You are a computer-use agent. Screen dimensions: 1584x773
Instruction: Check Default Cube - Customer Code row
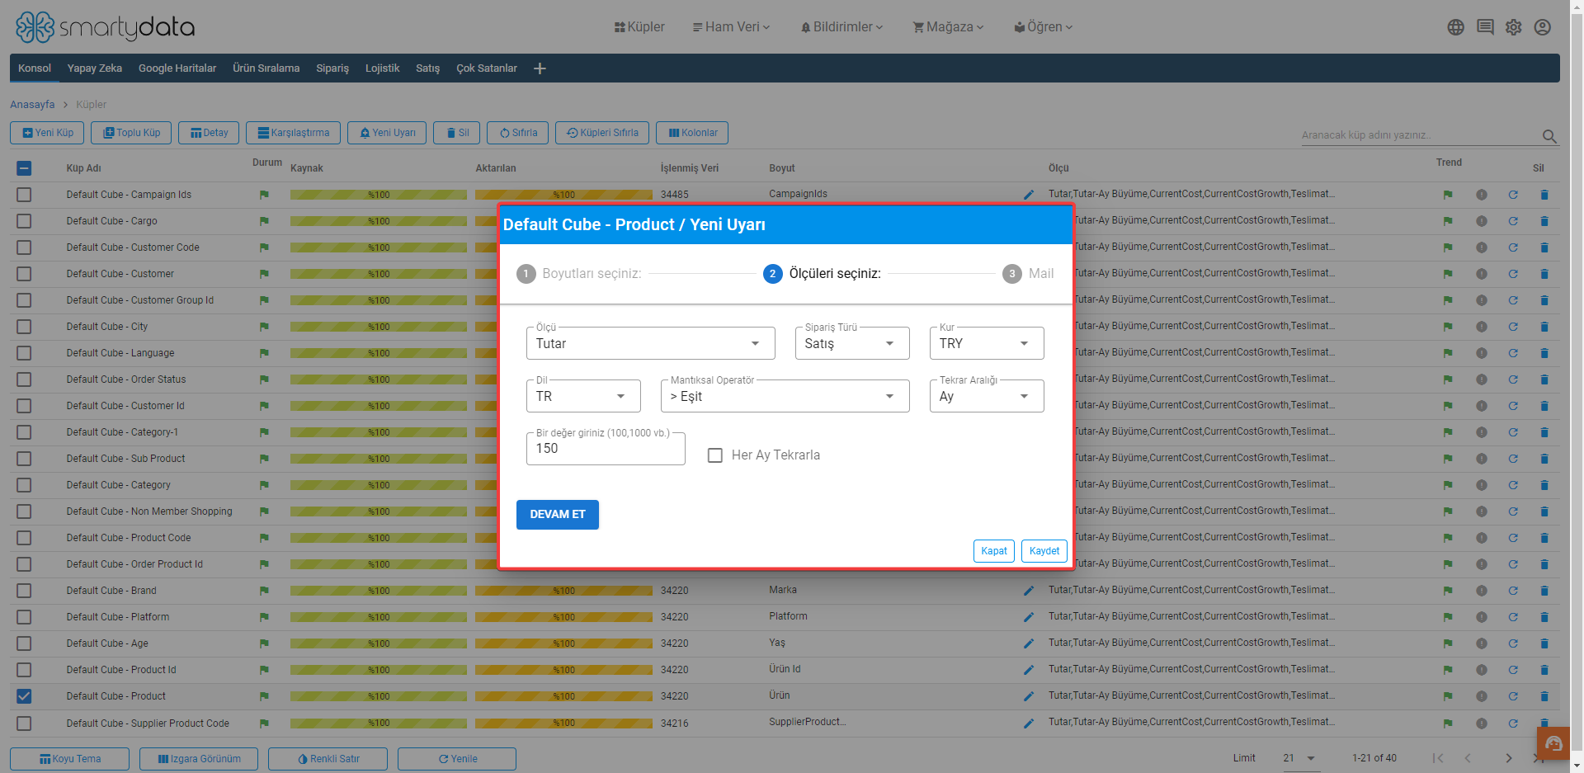[24, 247]
